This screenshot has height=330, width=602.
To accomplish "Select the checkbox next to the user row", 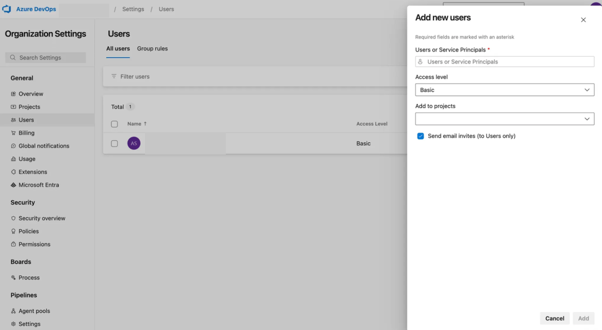I will click(x=114, y=143).
